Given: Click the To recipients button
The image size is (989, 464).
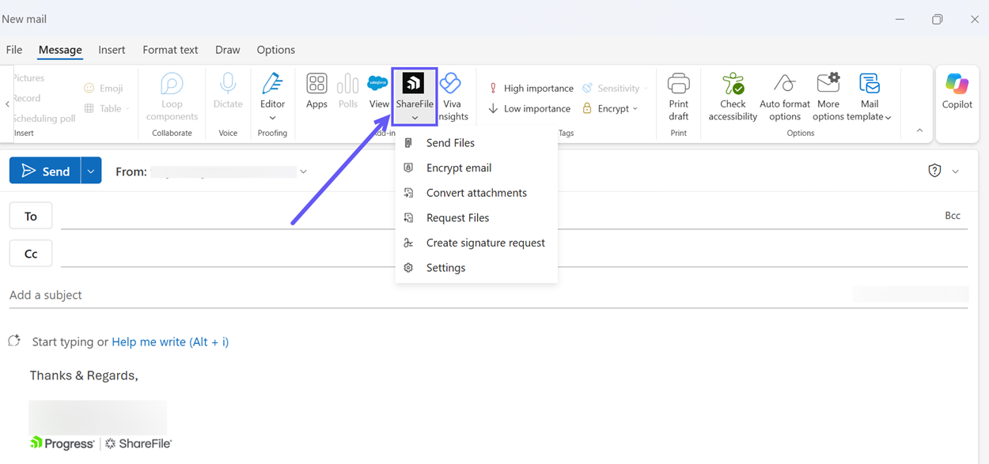Looking at the screenshot, I should 31,216.
